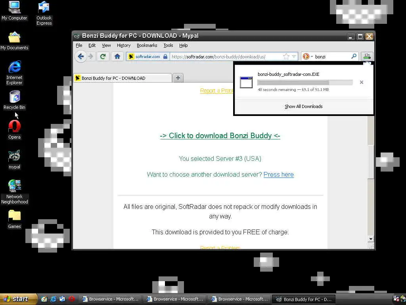Screen dimensions: 406x305
Task: Cancel the bonzi-buddy download with the X
Action: point(362,82)
